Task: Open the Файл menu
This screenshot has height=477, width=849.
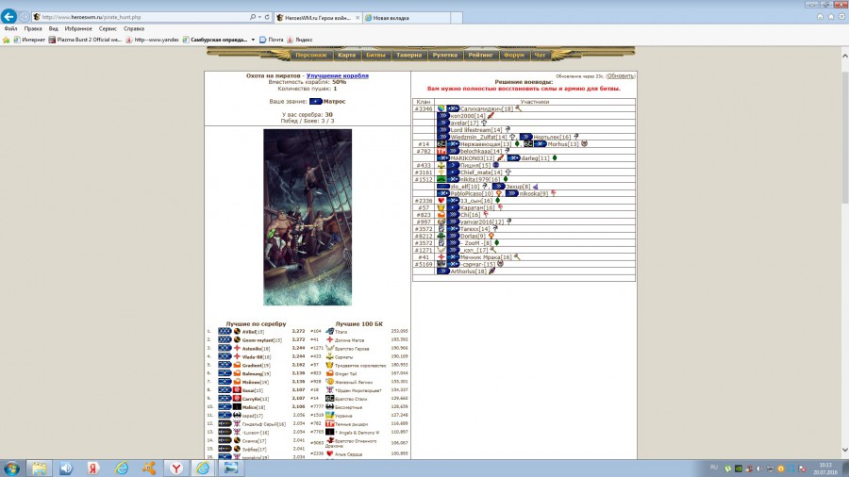Action: [10, 28]
